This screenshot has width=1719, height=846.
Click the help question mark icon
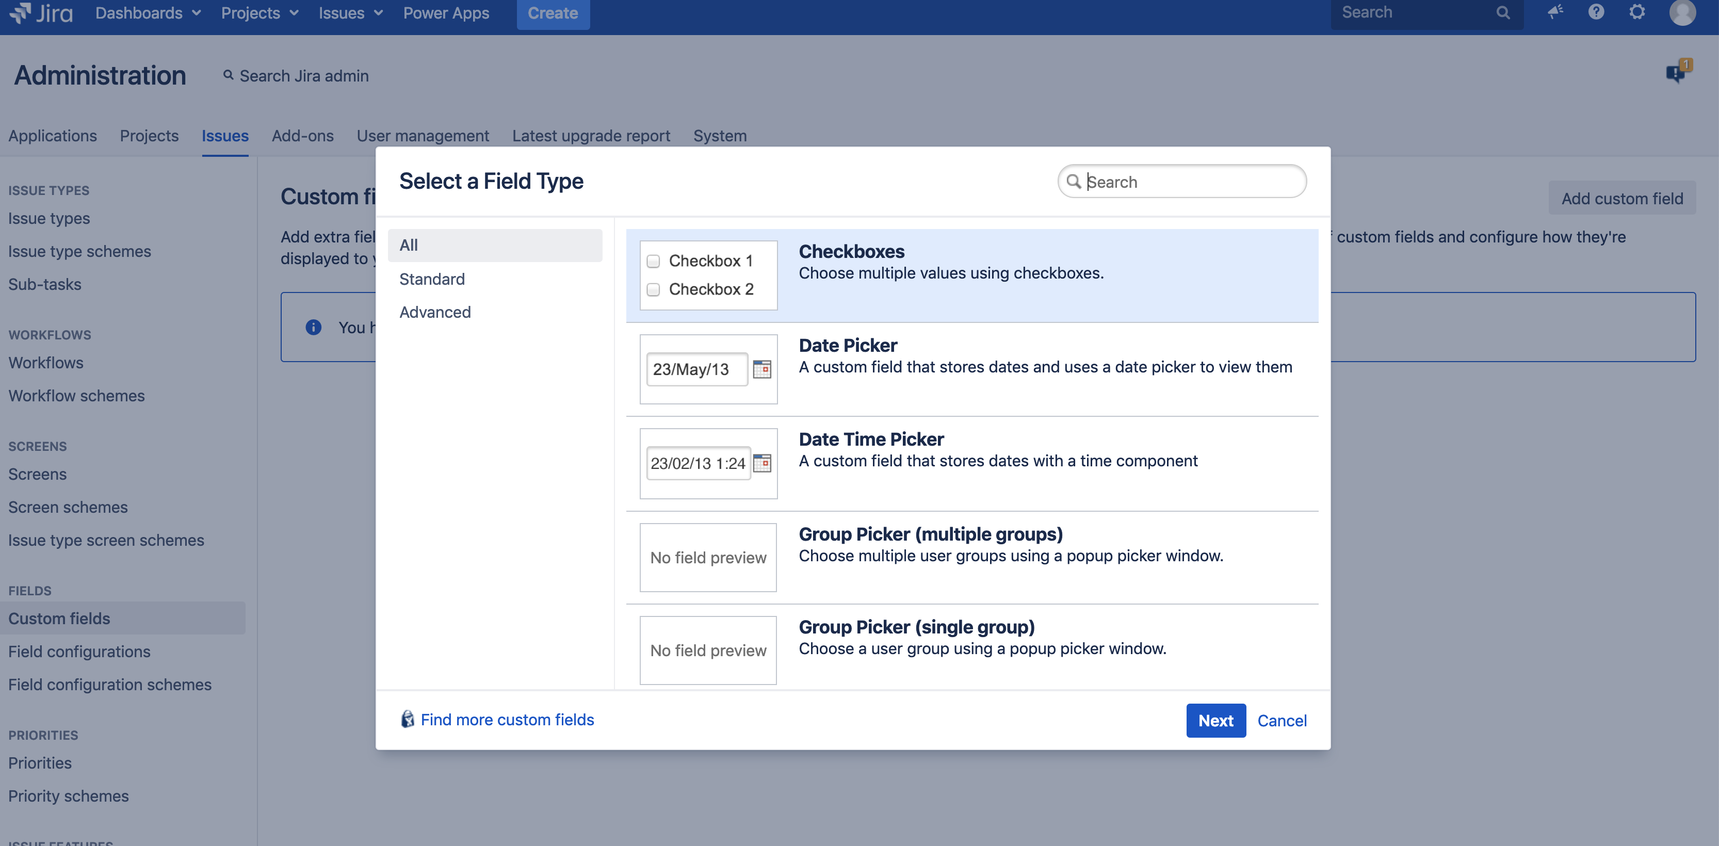pos(1596,13)
